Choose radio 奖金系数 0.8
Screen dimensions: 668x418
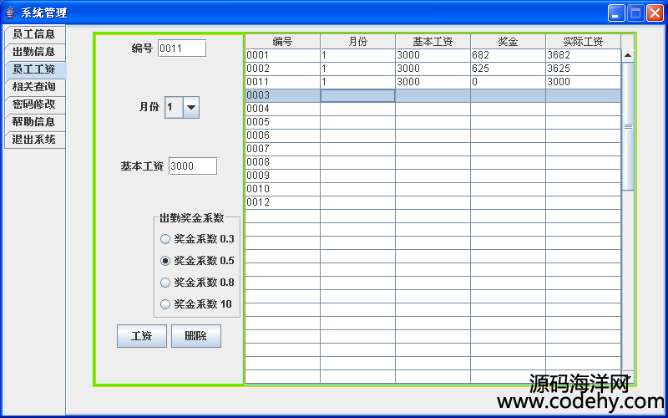pos(197,283)
